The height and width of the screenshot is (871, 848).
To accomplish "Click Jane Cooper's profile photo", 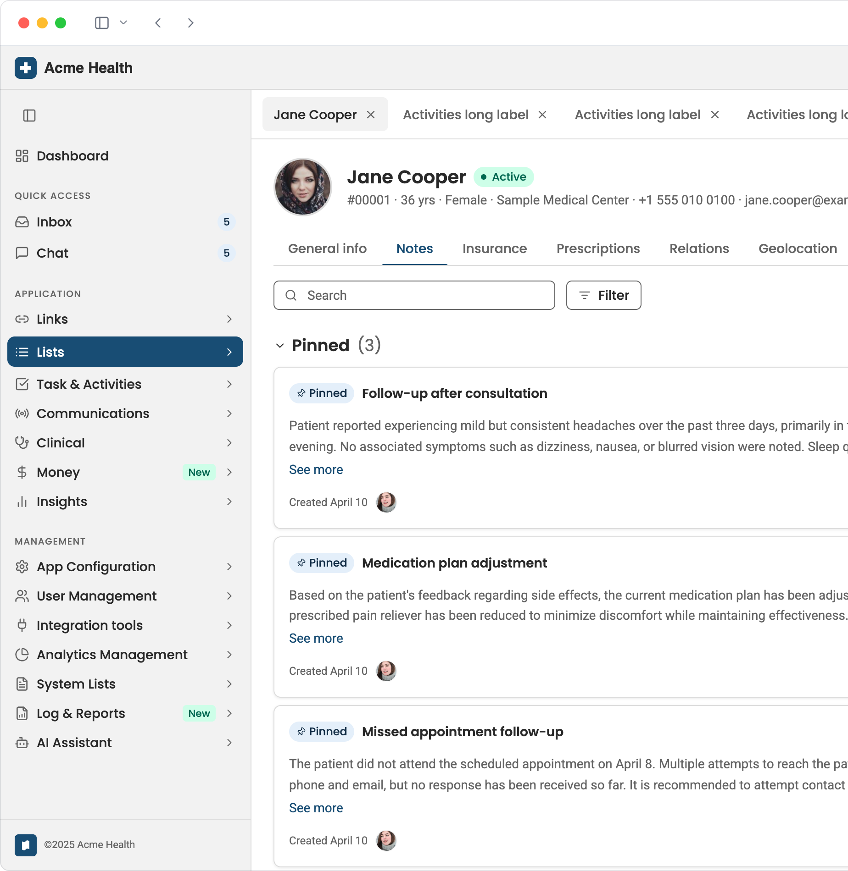I will pyautogui.click(x=303, y=187).
